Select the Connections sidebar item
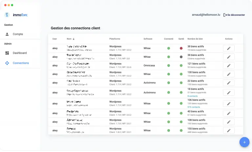252x152 pixels. [20, 63]
